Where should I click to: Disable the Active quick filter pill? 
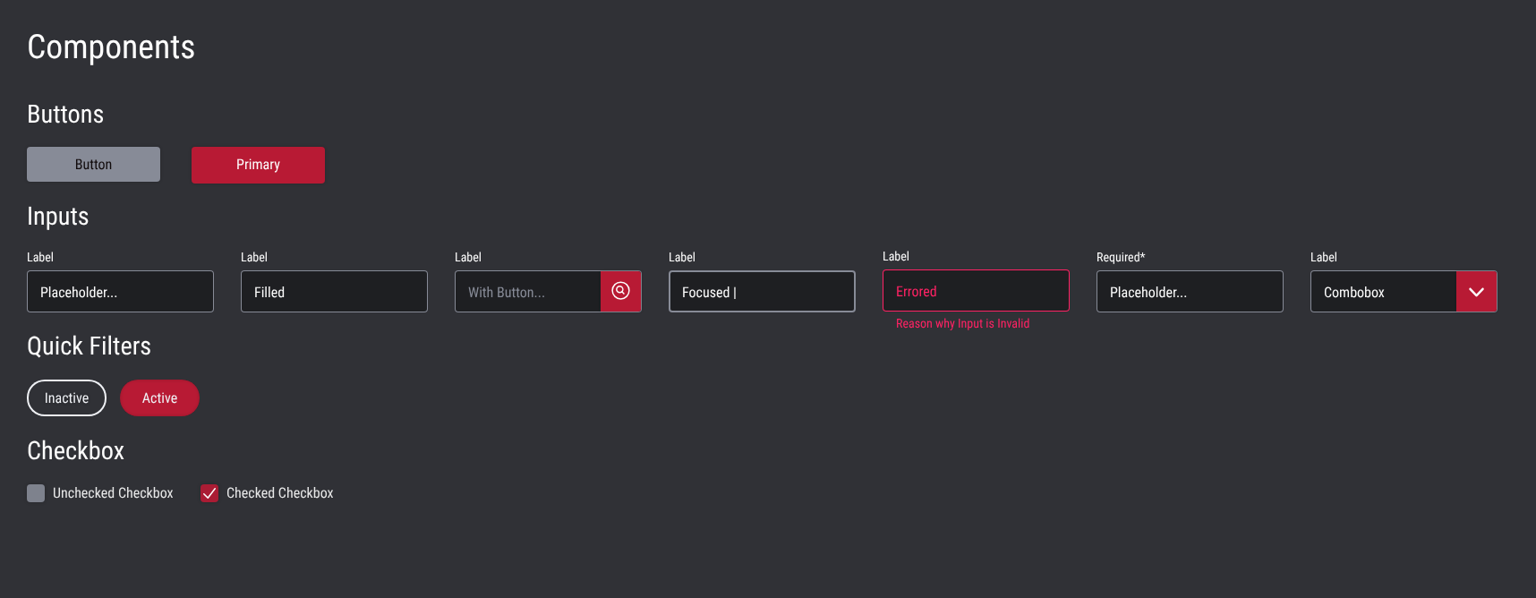click(x=159, y=398)
